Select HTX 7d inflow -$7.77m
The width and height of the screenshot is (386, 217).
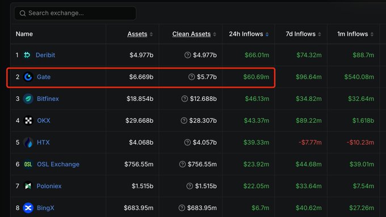pyautogui.click(x=310, y=142)
